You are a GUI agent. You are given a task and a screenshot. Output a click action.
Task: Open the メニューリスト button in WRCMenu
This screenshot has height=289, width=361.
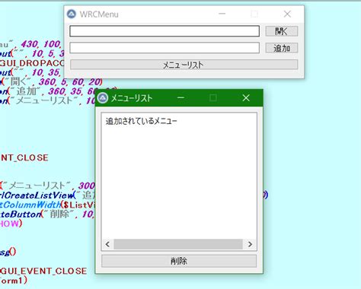pos(184,65)
